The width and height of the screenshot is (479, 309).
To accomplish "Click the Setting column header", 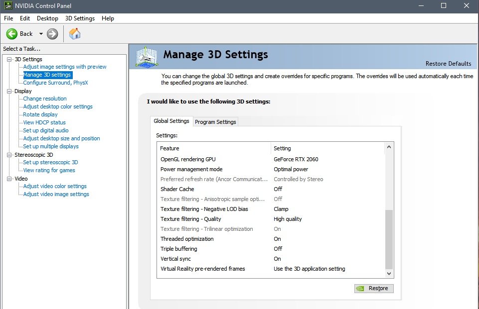I will coord(328,148).
